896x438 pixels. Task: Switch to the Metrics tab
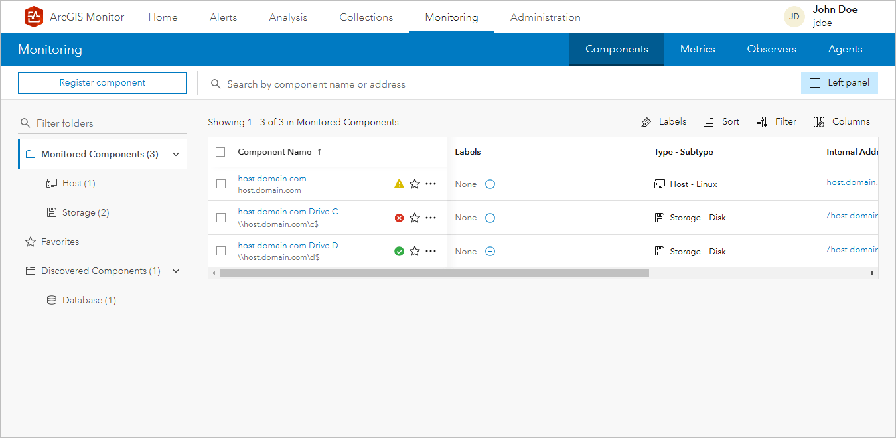698,49
